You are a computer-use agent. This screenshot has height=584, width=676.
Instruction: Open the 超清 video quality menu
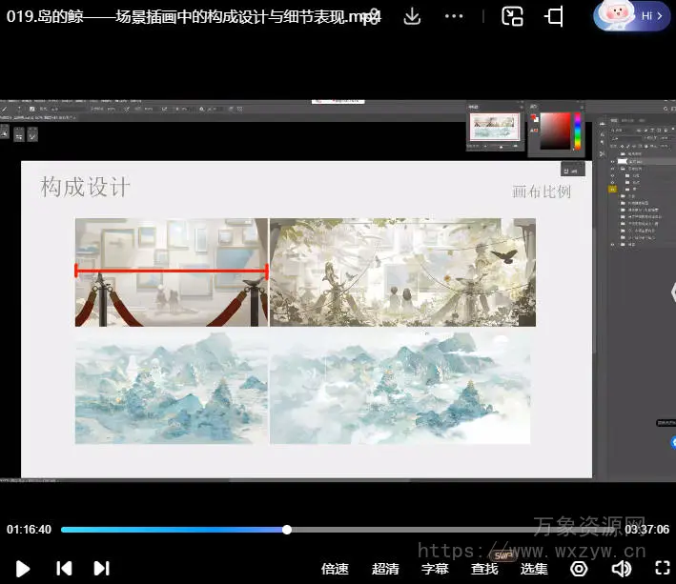pos(385,569)
